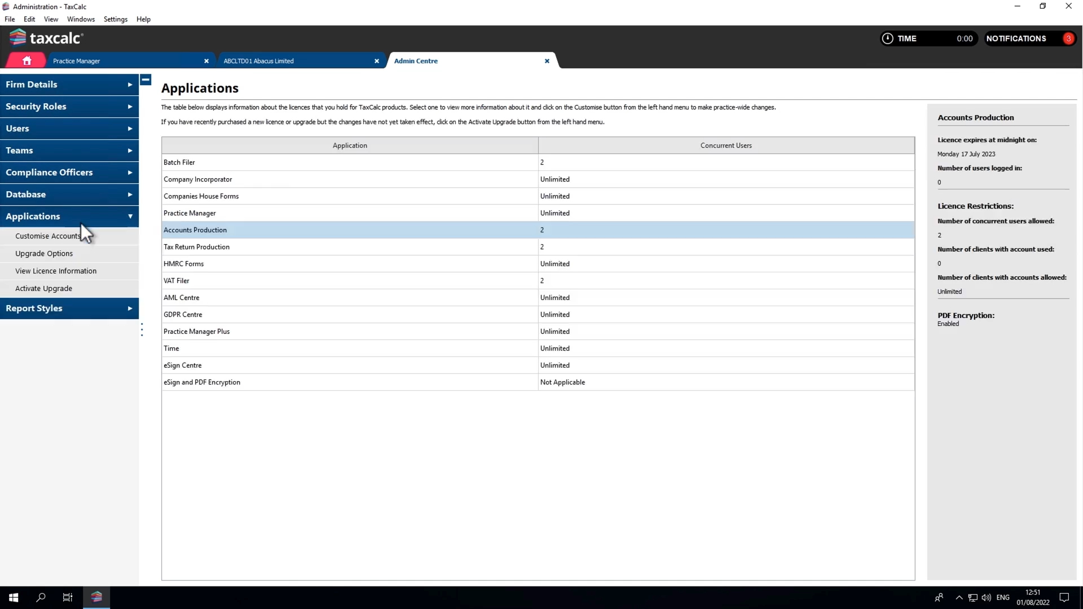Open the taskbar clock showing 12:51
The image size is (1083, 609).
[1033, 598]
